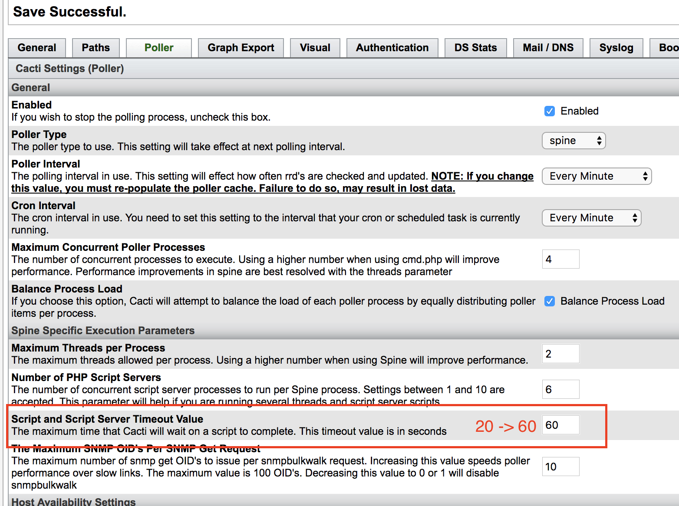Open the Poller Type spine dropdown
Screen dimensions: 679x506
574,141
